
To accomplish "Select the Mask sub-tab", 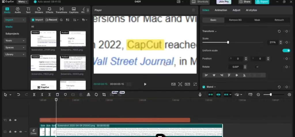I will pyautogui.click(x=257, y=20).
